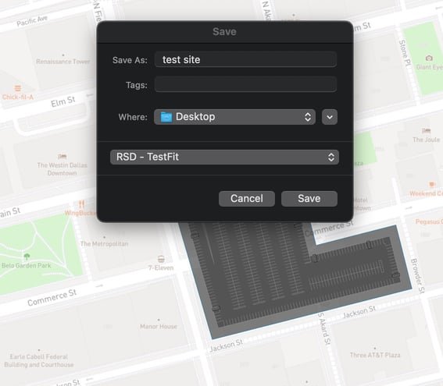The width and height of the screenshot is (443, 386).
Task: Click The Joule hotel marker
Action: coord(426,130)
